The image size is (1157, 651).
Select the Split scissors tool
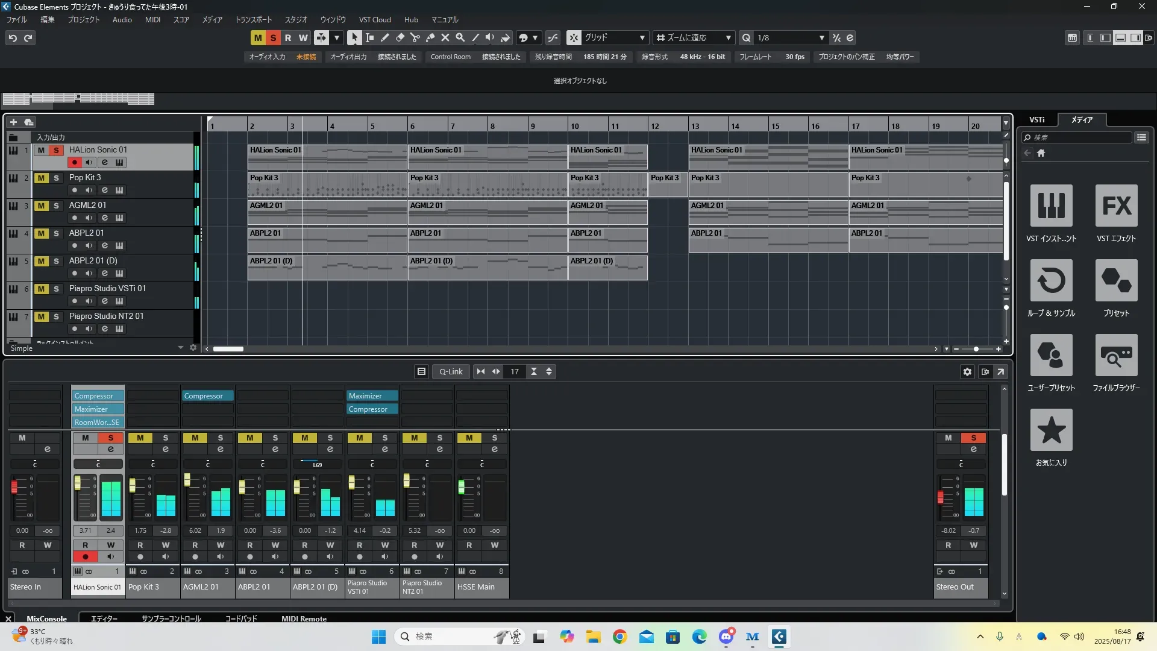pos(415,37)
